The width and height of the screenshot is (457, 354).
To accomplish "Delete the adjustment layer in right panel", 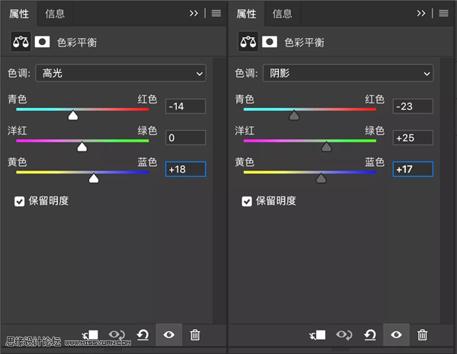I will [423, 335].
